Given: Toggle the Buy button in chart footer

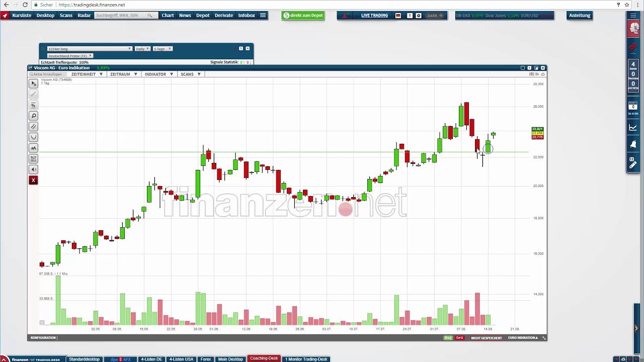Looking at the screenshot, I should point(448,338).
